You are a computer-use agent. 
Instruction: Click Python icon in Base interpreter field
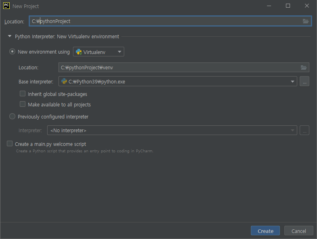64,81
